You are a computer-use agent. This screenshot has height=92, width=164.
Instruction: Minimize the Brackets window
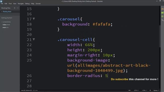[157, 1]
